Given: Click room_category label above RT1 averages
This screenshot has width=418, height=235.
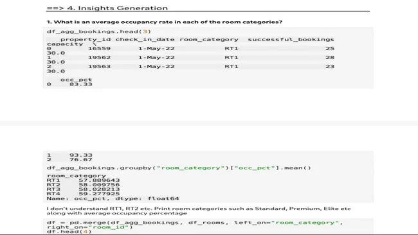Looking at the screenshot, I should 77,176.
